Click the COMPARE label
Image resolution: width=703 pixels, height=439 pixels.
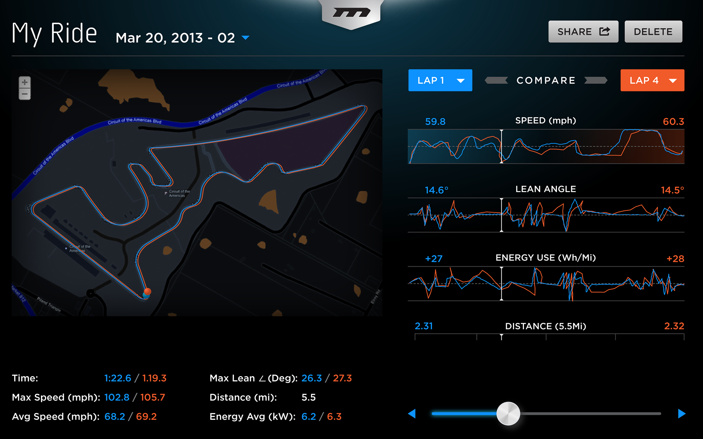tap(546, 80)
